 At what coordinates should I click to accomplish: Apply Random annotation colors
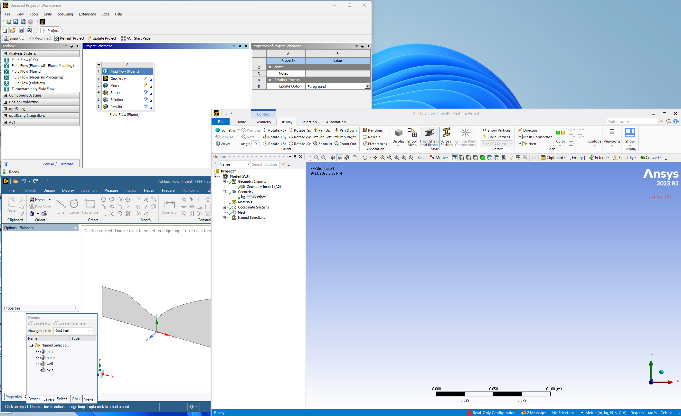372,130
